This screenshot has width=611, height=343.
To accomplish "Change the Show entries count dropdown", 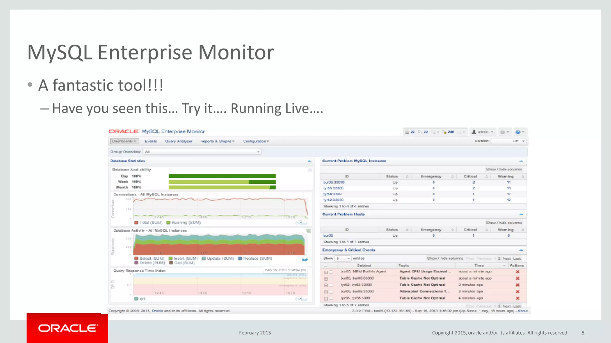I will pos(343,258).
